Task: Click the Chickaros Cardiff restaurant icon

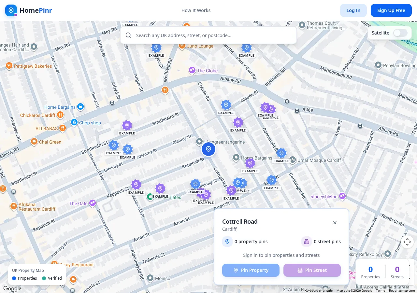Action: click(60, 115)
